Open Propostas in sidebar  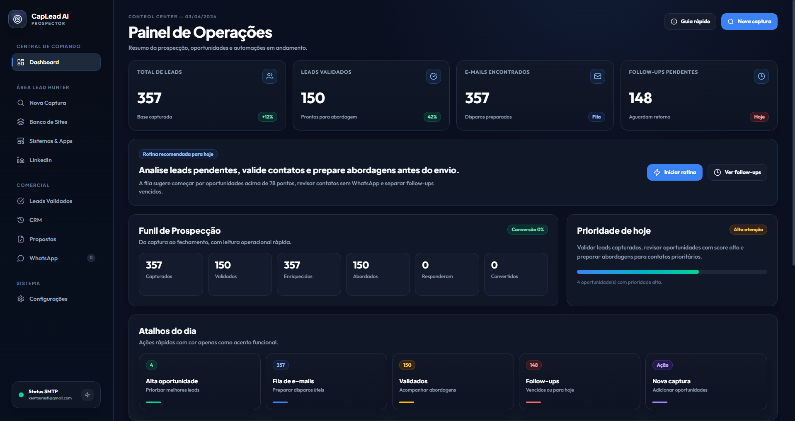click(56, 239)
